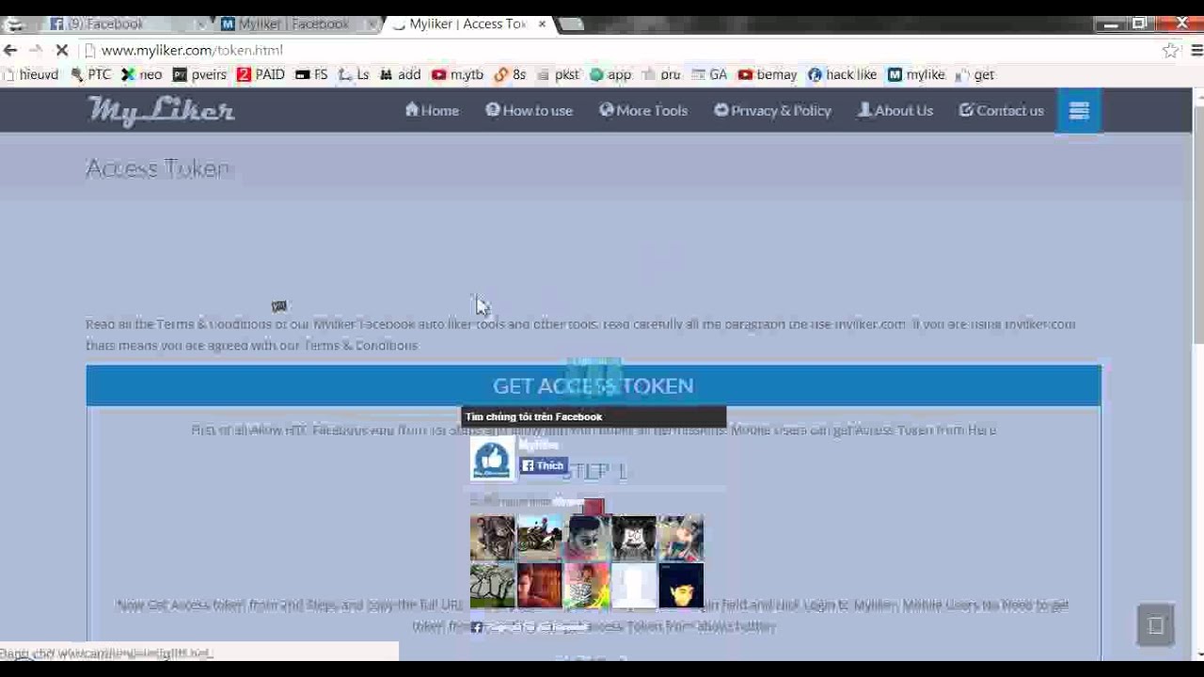Open the GA bookmark
Image resolution: width=1204 pixels, height=677 pixels.
pyautogui.click(x=709, y=74)
